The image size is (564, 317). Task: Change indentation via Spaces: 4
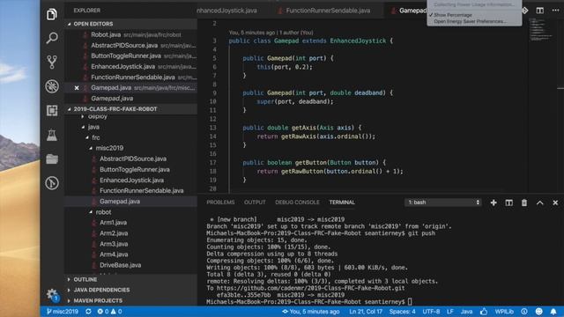(402, 312)
